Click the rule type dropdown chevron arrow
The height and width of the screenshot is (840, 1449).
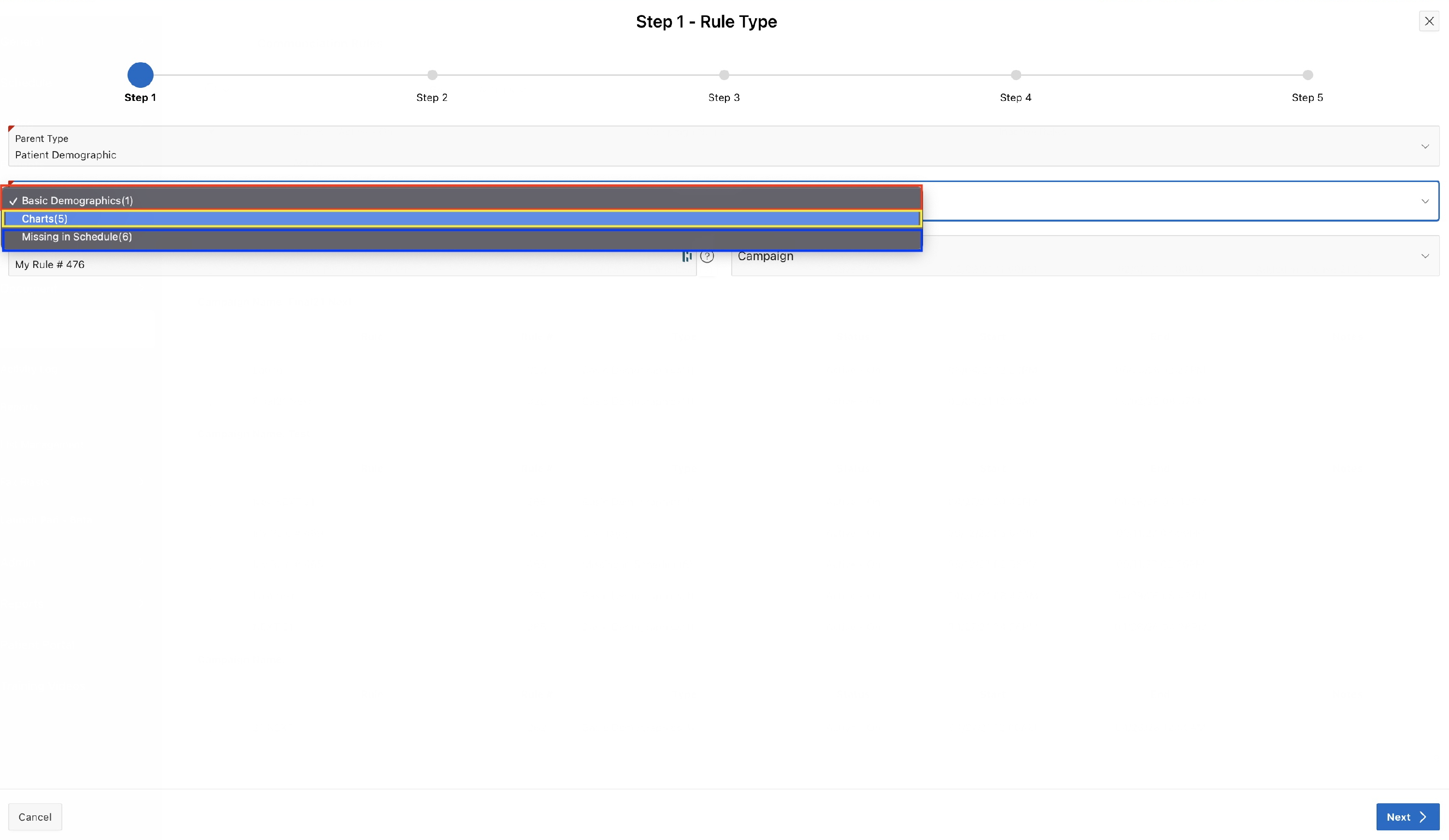pyautogui.click(x=1425, y=201)
